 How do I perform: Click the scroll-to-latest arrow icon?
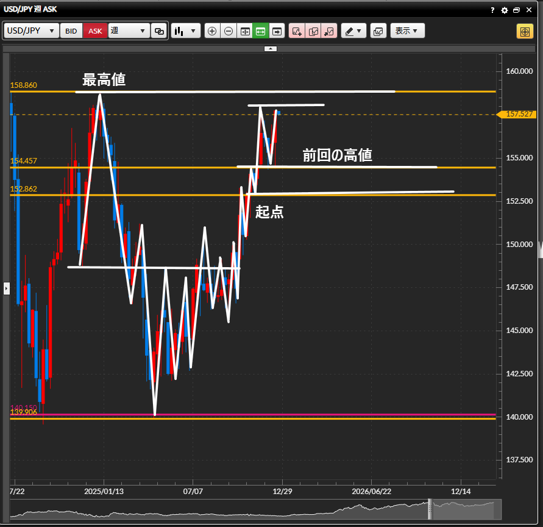point(277,31)
